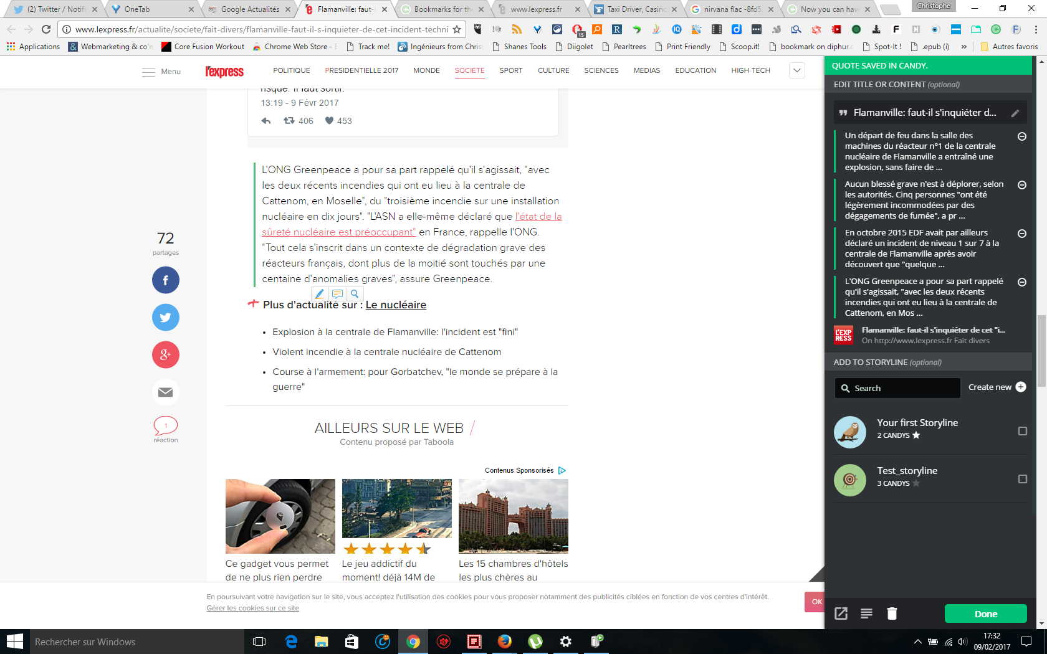The width and height of the screenshot is (1047, 654).
Task: Click the L'Express logo
Action: (224, 72)
